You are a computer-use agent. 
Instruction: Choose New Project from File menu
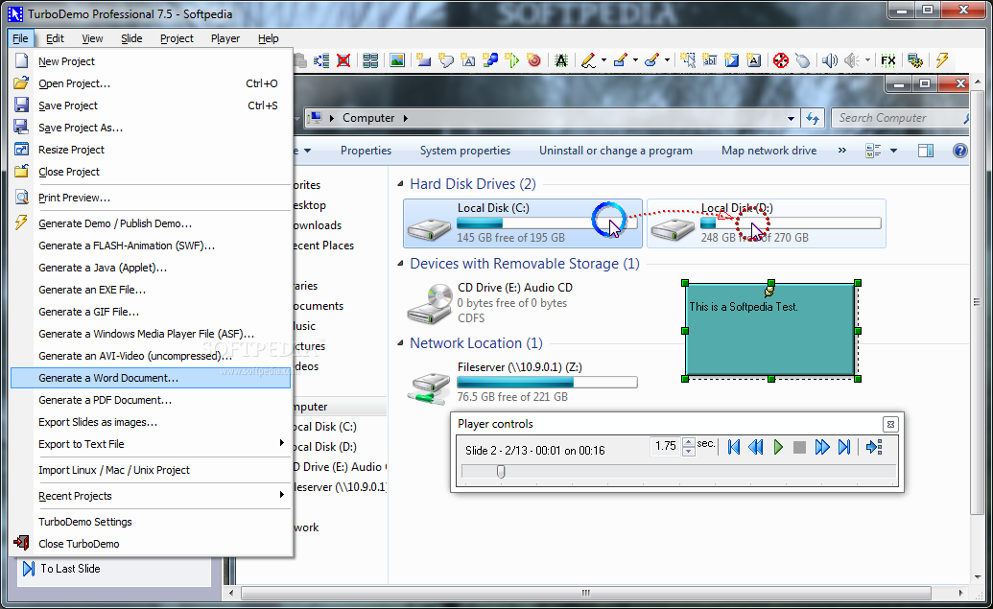point(151,61)
